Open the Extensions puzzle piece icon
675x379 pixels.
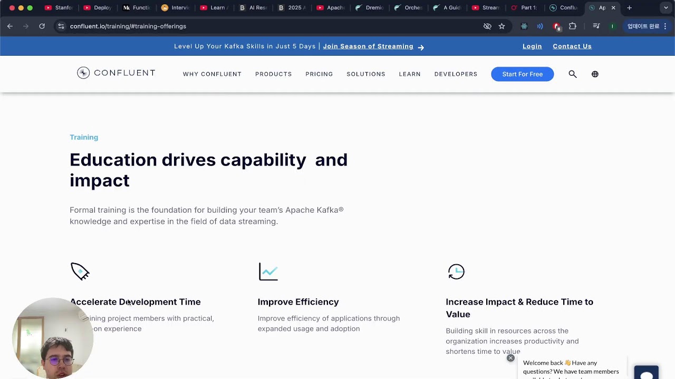pyautogui.click(x=573, y=26)
